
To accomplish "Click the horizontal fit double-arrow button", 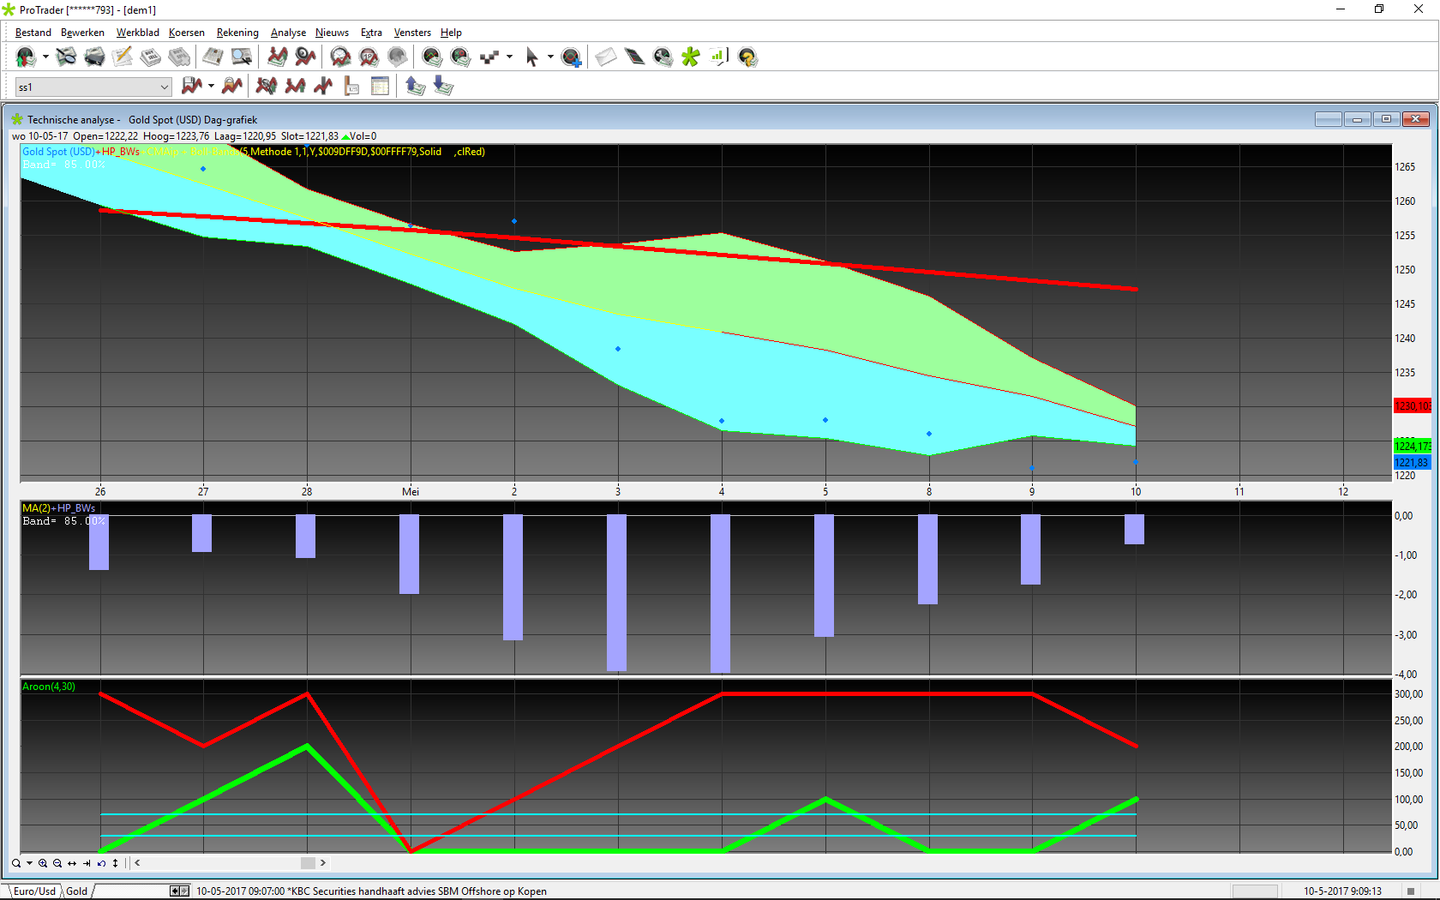I will pos(72,863).
